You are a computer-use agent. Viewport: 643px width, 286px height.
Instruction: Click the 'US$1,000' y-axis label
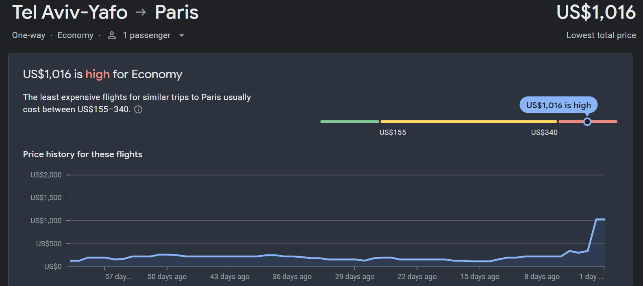coord(46,221)
